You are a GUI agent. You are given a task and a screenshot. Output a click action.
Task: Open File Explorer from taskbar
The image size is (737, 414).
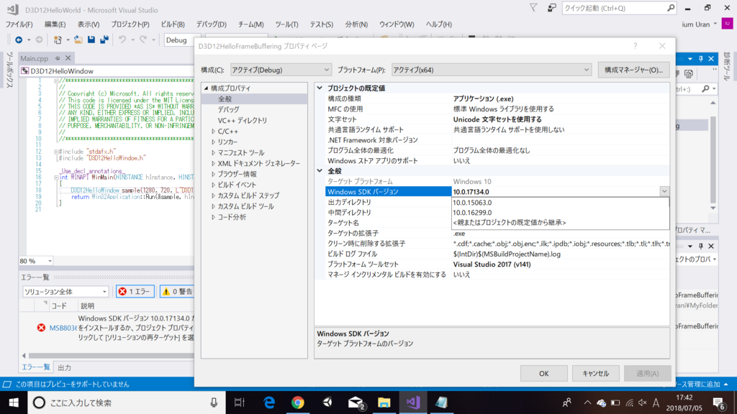384,402
